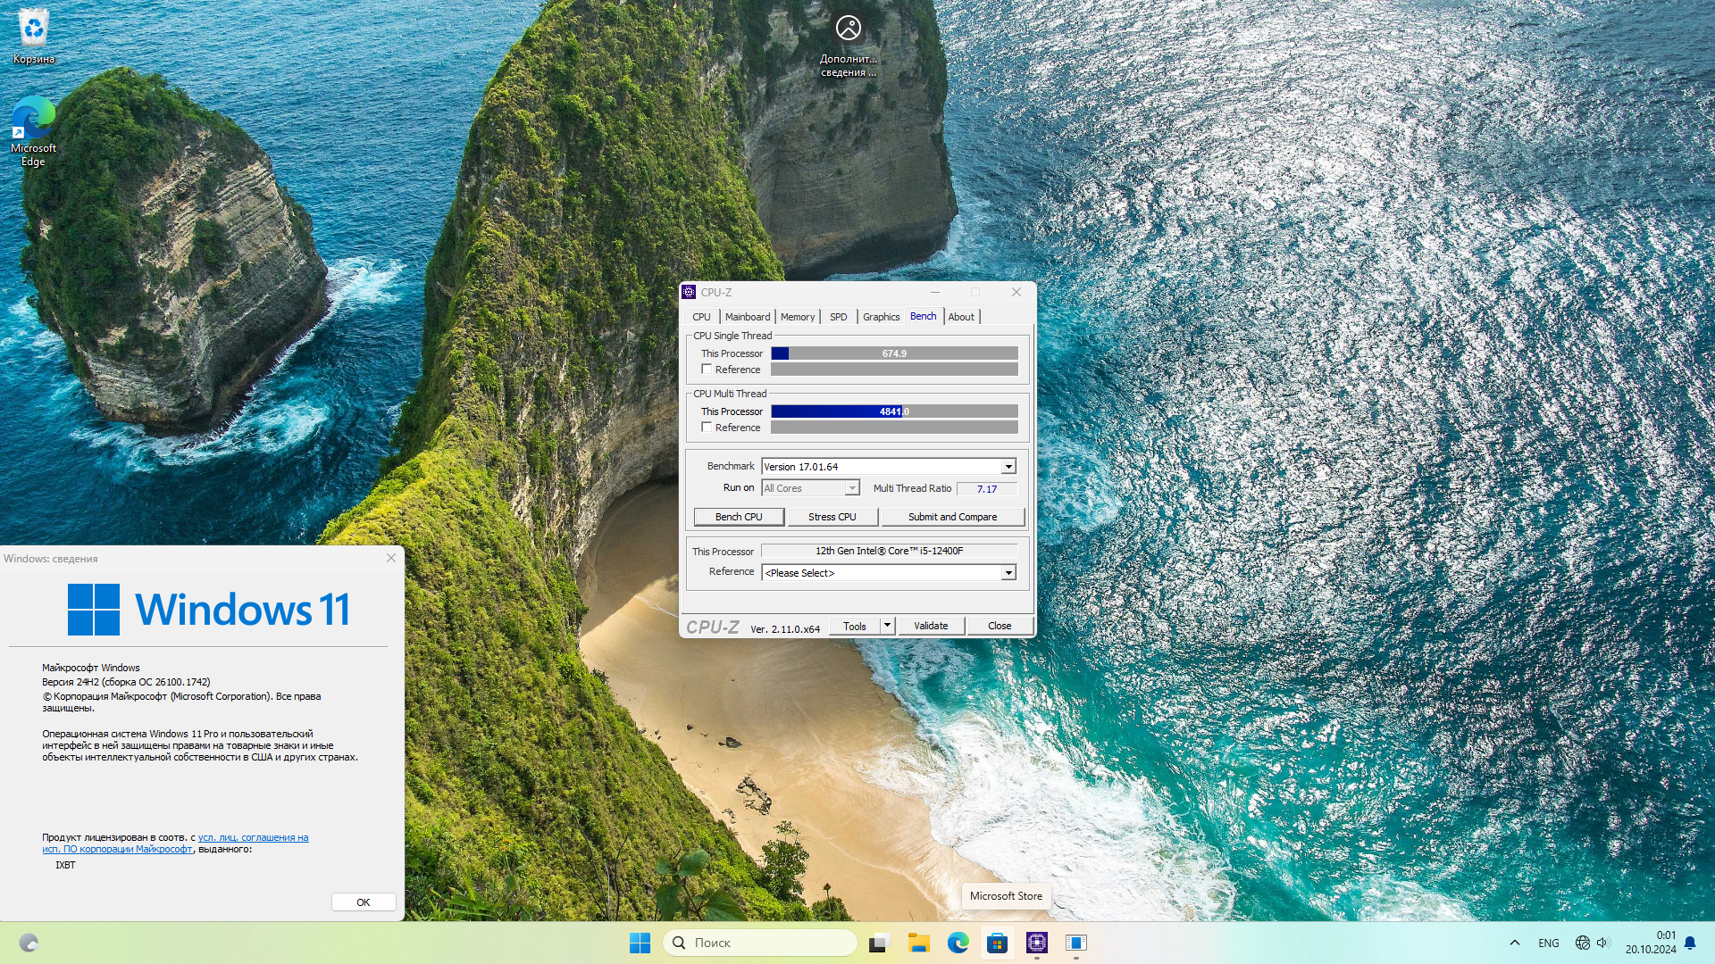
Task: Enable Multi Thread Reference checkbox
Action: [x=707, y=428]
